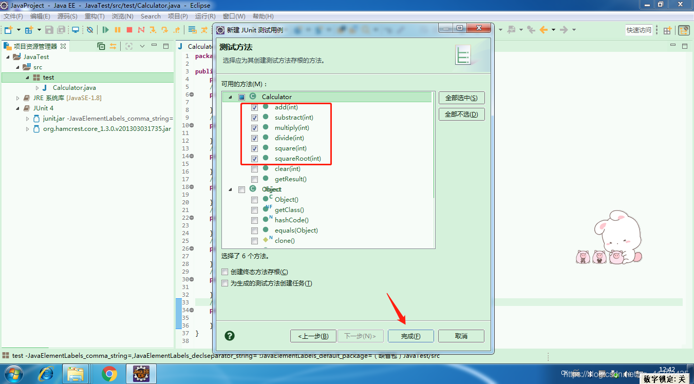Uncheck the squareRoot(int) method
694x384 pixels.
pyautogui.click(x=254, y=159)
